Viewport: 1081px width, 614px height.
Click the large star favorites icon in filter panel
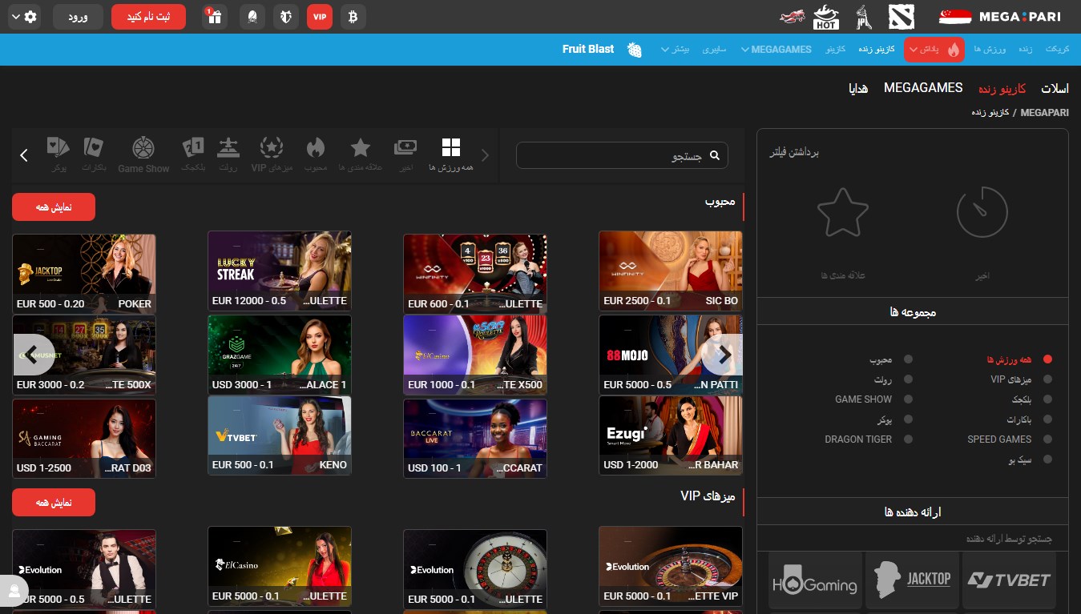tap(843, 212)
